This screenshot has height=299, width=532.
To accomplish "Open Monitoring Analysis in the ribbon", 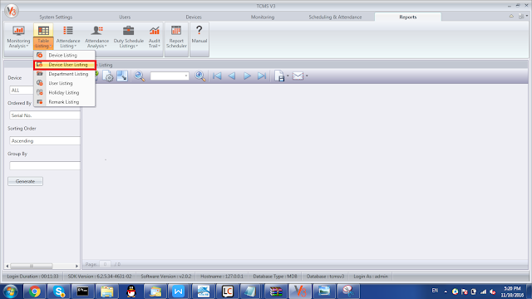I will click(x=18, y=37).
